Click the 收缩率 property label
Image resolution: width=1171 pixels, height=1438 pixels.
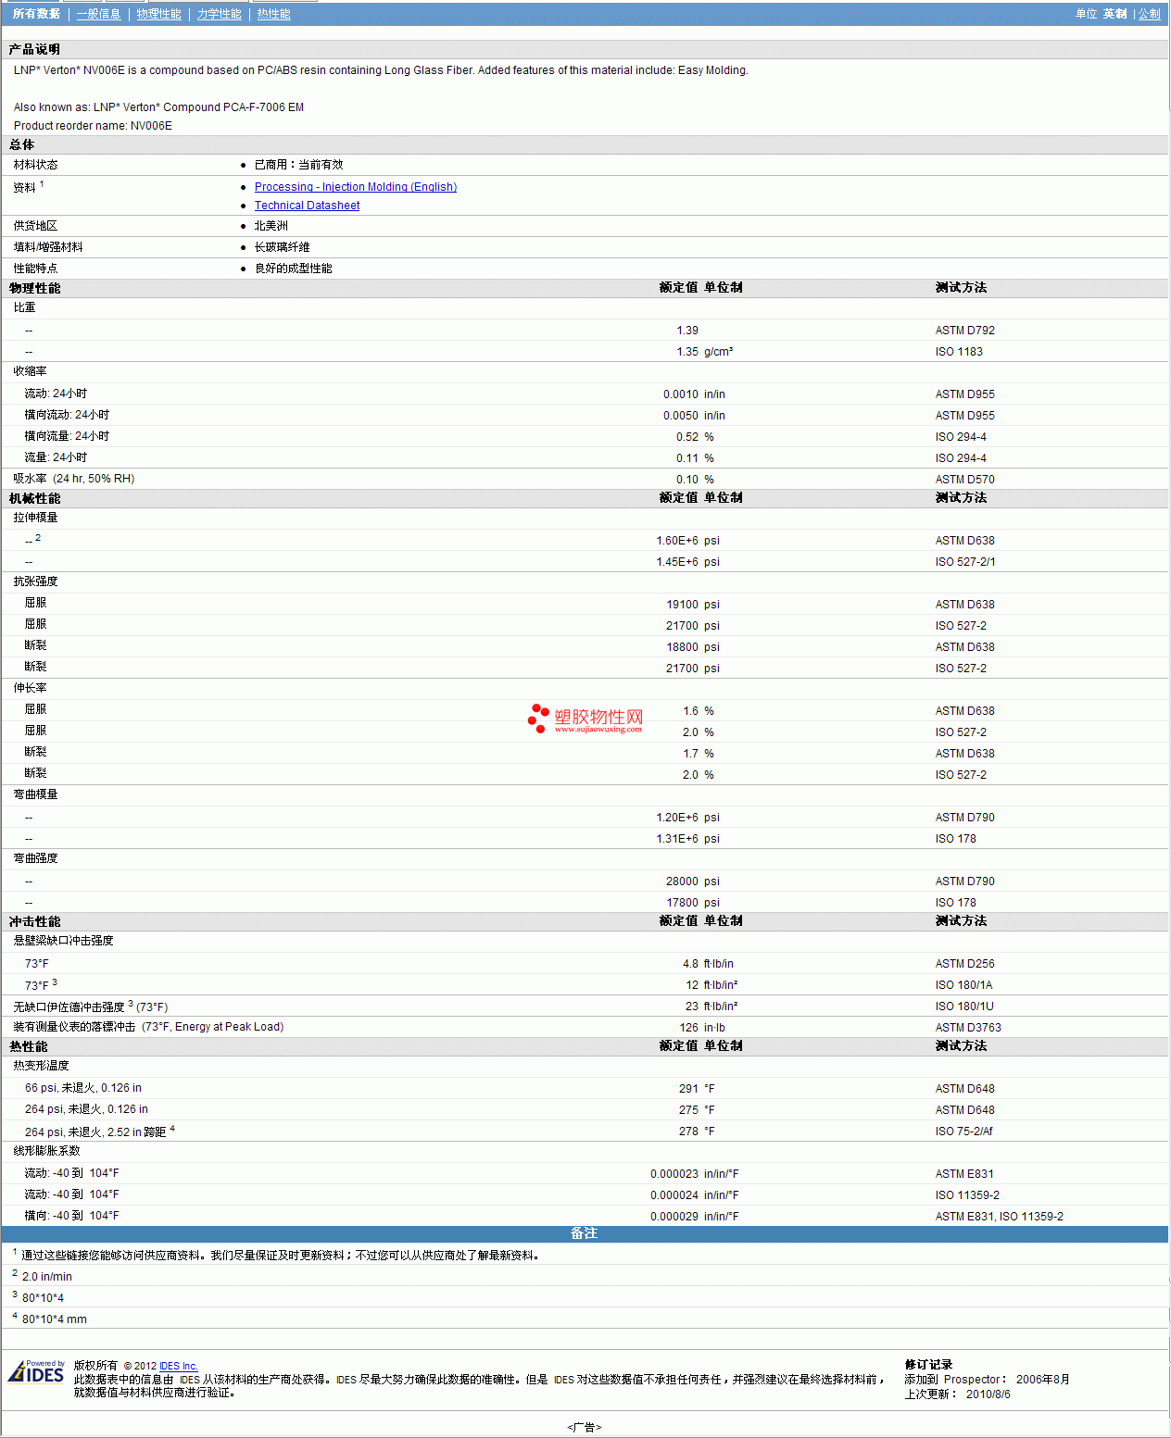tap(30, 371)
